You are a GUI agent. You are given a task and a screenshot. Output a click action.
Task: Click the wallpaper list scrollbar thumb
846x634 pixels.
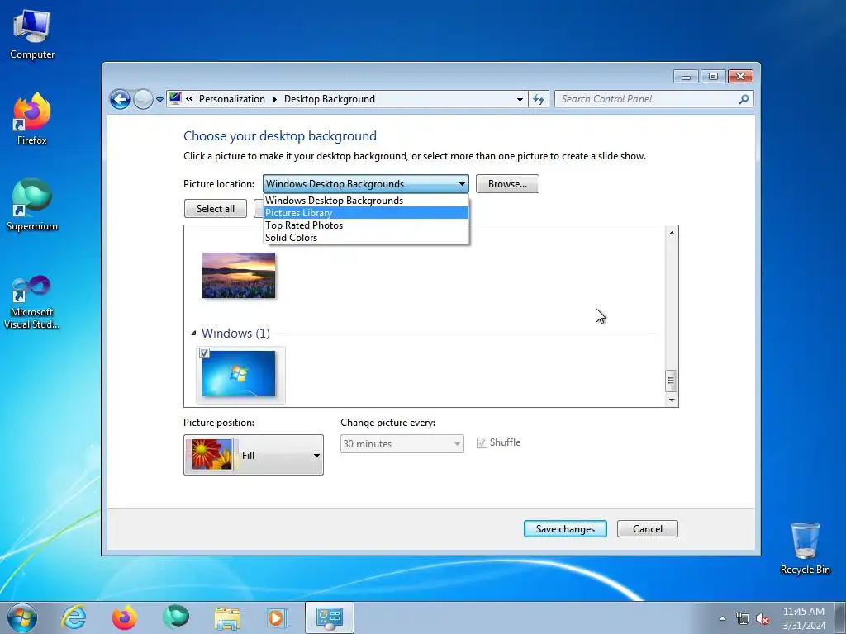[x=671, y=381]
